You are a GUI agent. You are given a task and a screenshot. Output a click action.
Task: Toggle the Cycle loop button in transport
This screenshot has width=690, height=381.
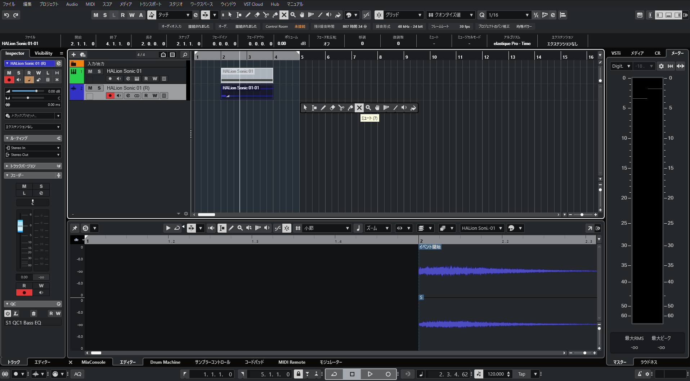(334, 374)
